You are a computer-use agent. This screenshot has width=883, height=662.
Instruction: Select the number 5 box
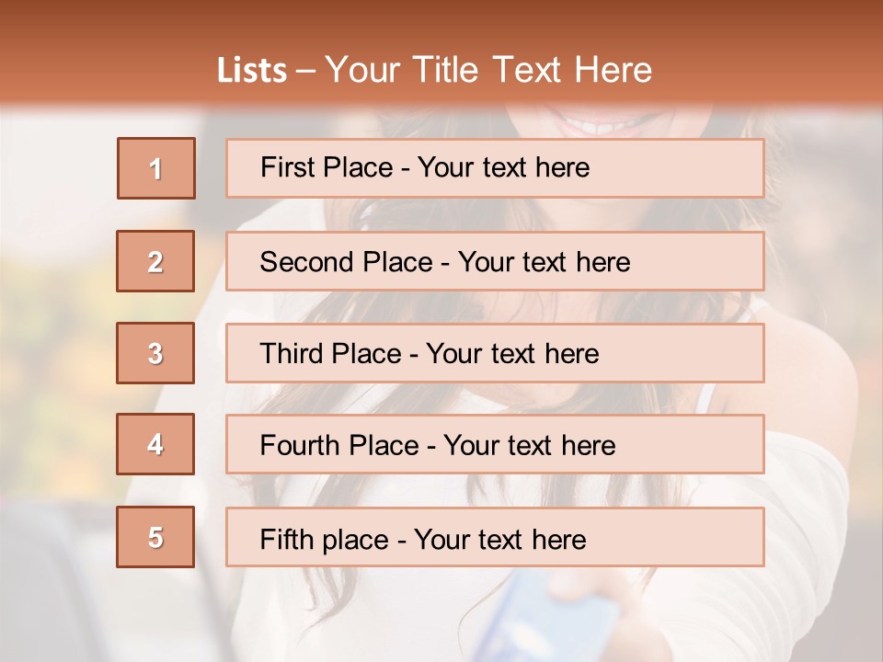pos(155,536)
